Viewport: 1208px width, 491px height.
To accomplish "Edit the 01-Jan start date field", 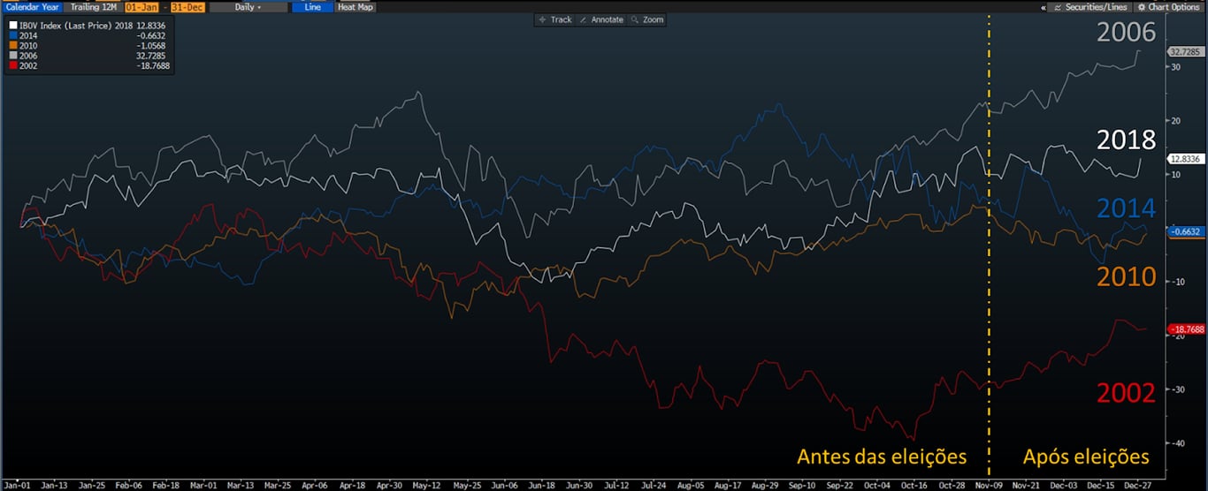I will tap(141, 6).
